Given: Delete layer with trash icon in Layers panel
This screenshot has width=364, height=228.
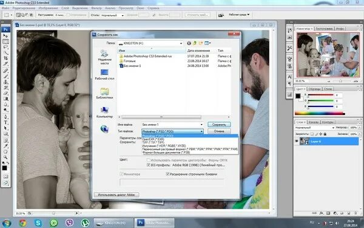Looking at the screenshot, I should click(x=356, y=213).
